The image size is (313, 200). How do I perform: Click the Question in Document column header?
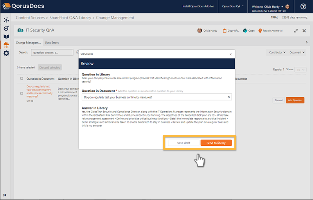pos(40,79)
